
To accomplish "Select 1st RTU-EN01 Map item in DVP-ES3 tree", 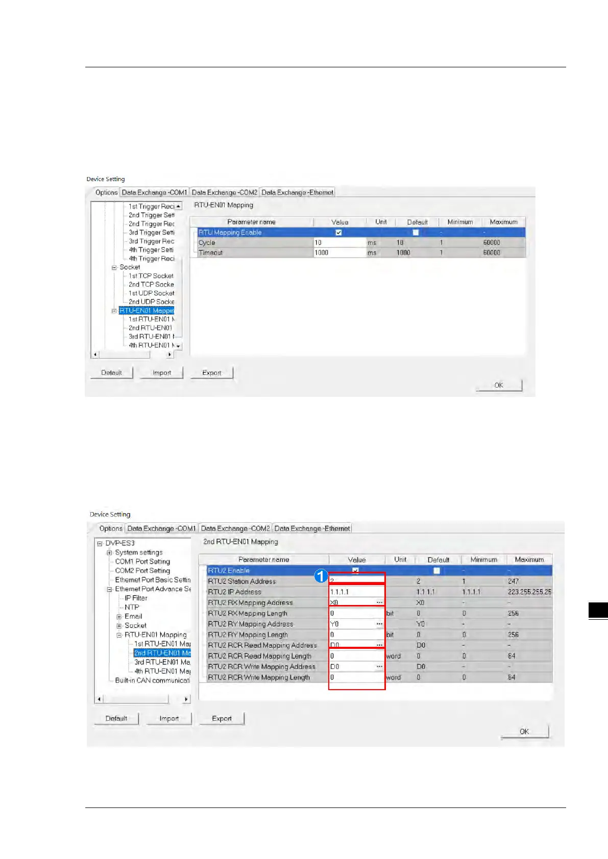I will pos(162,644).
